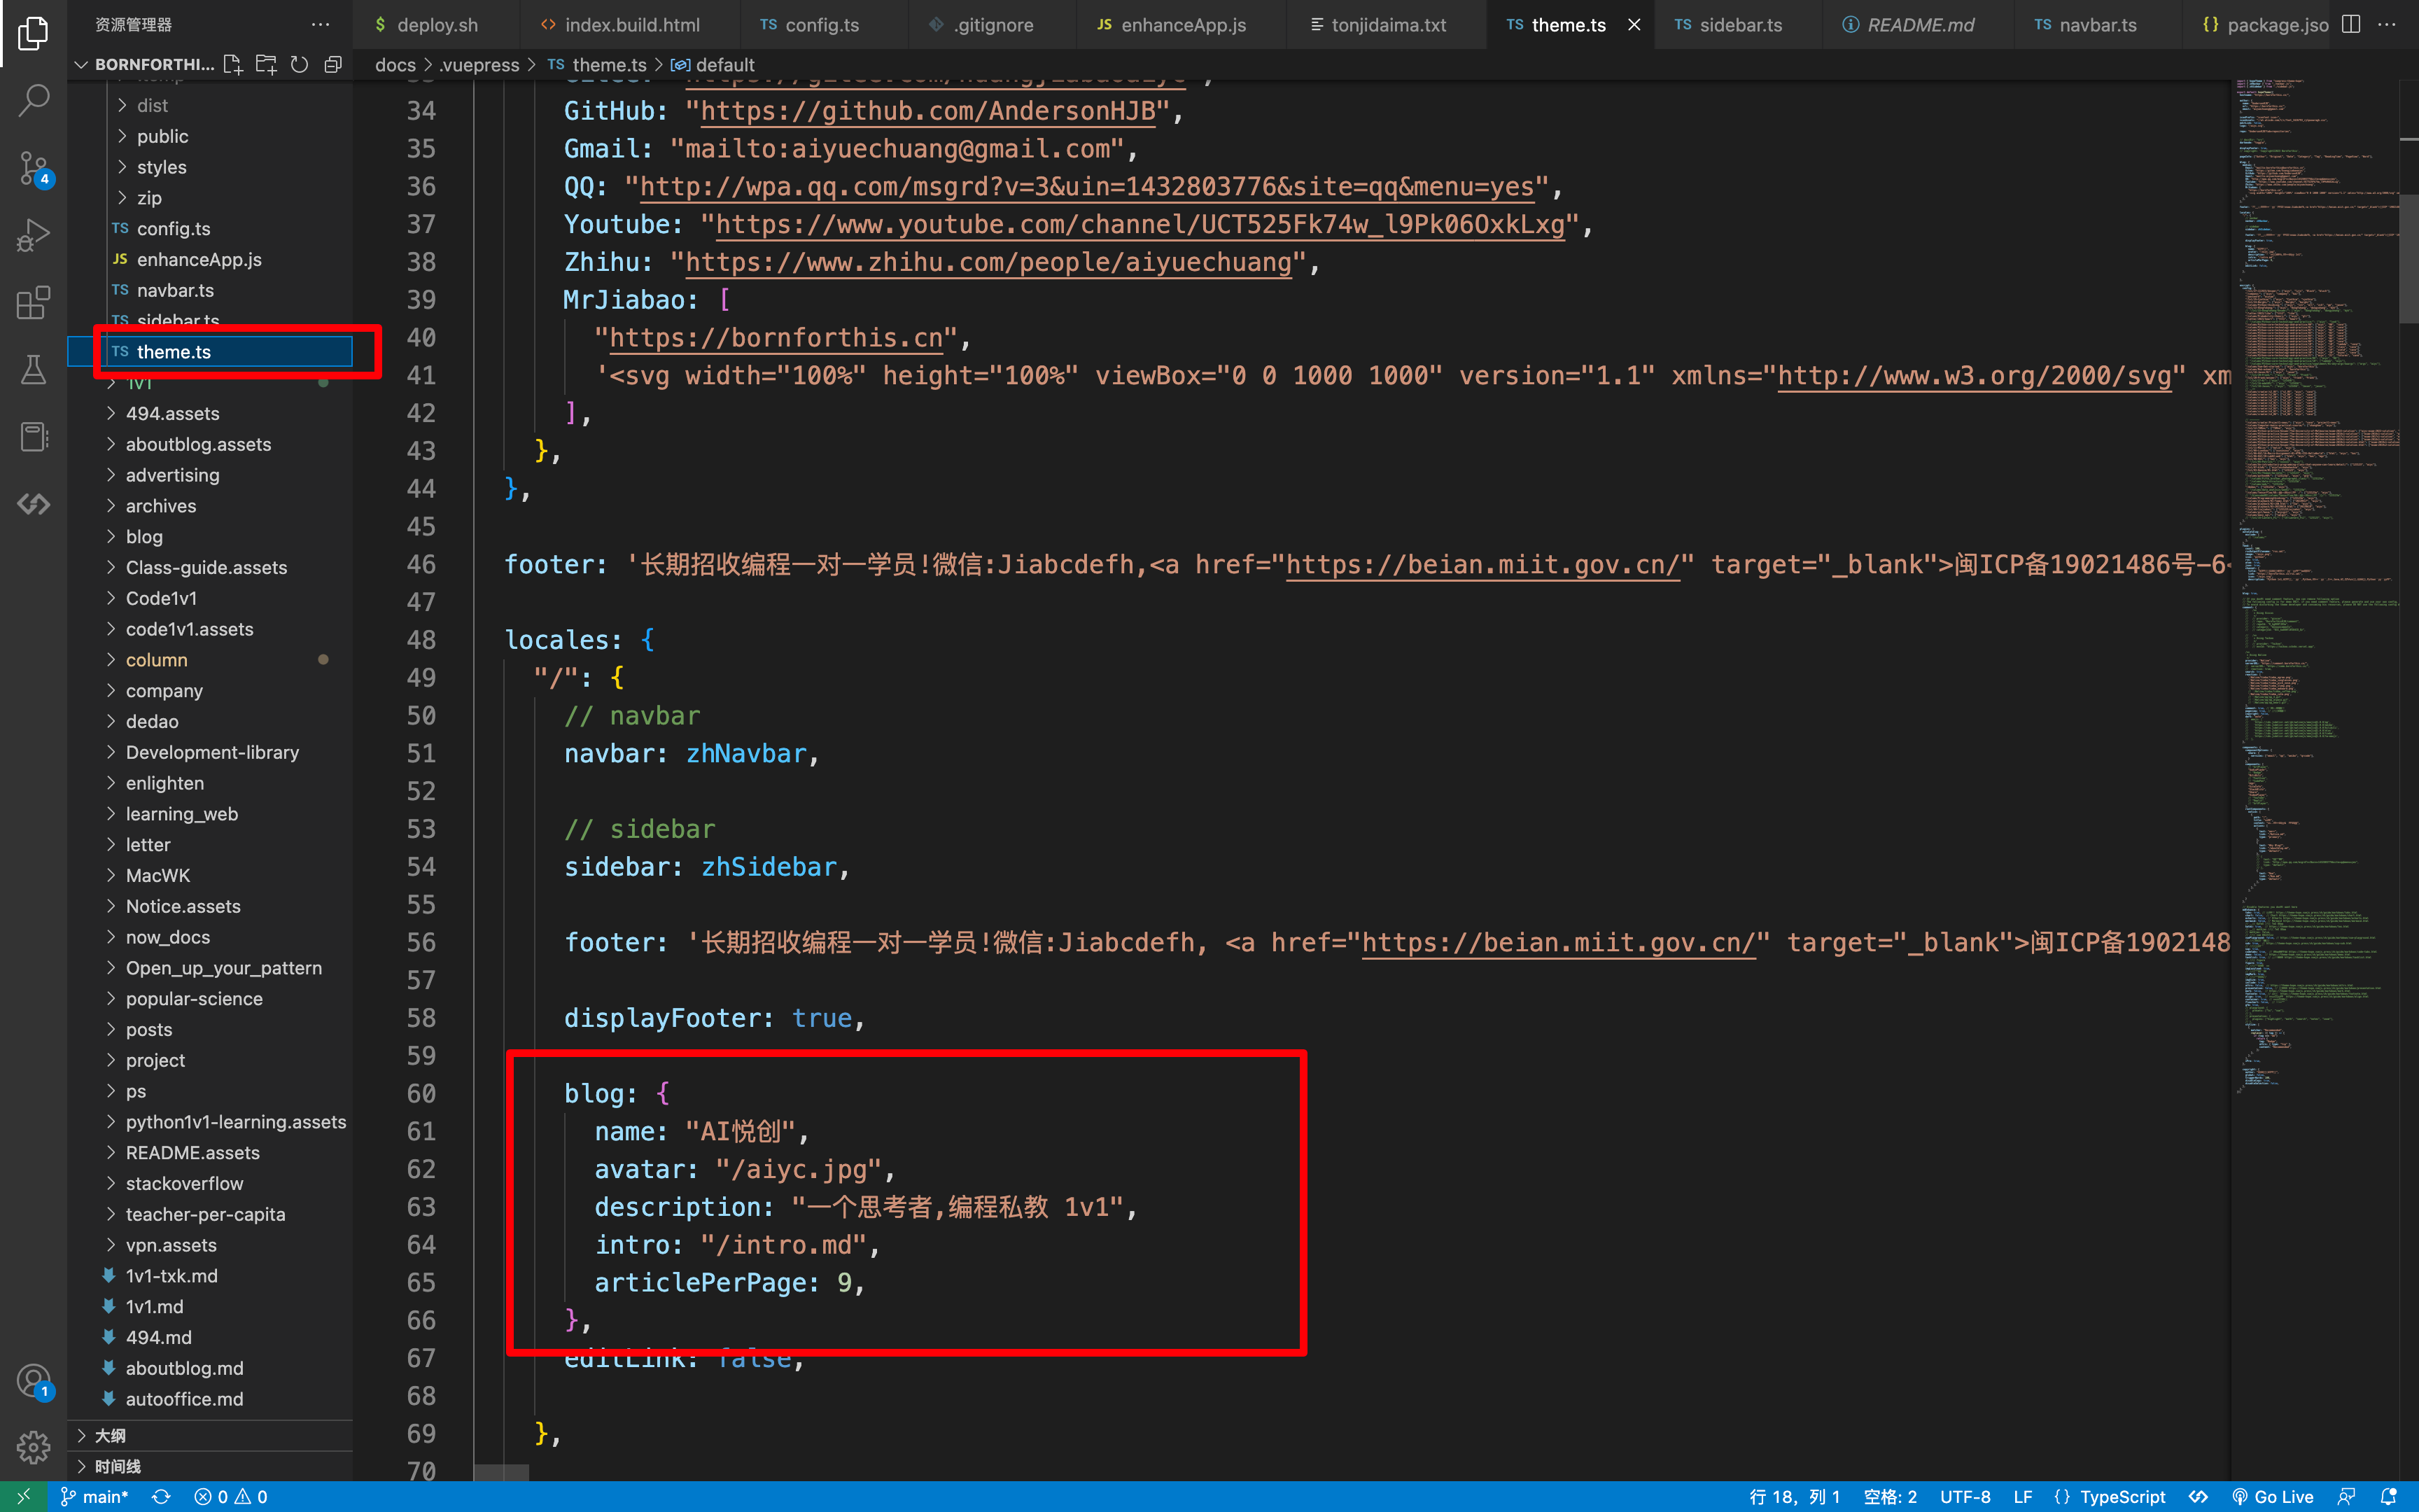The image size is (2419, 1512).
Task: Click default symbol breadcrumb
Action: coord(714,65)
